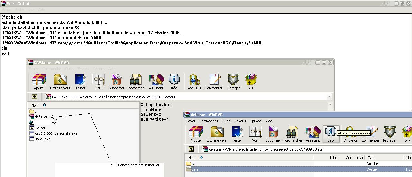Click Supprimer icon in KAV5.exe WinRAR window
Screen dimensions: 412x177
tap(117, 82)
